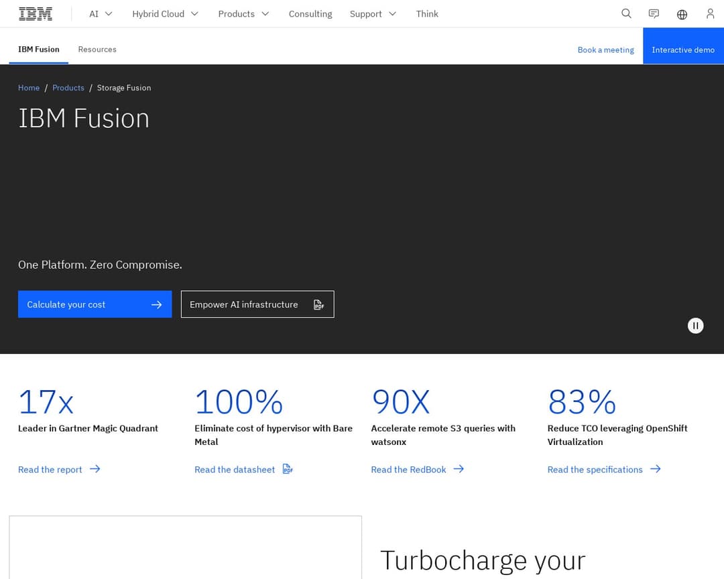Click the 90X statistic
724x579 pixels.
click(401, 401)
